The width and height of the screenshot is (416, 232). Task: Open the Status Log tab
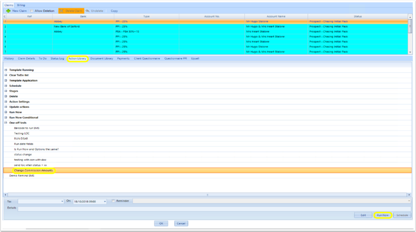pos(57,58)
